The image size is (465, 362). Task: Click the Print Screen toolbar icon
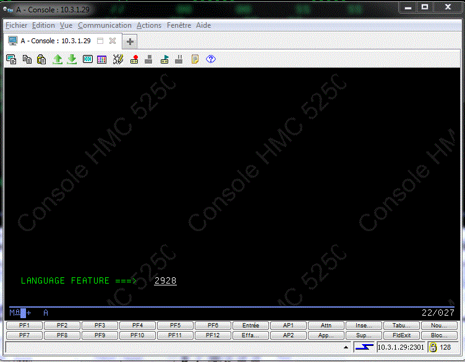tap(11, 59)
